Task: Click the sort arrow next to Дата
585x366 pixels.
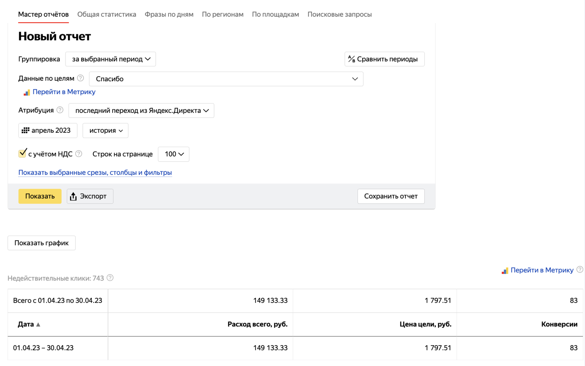Action: [x=38, y=324]
